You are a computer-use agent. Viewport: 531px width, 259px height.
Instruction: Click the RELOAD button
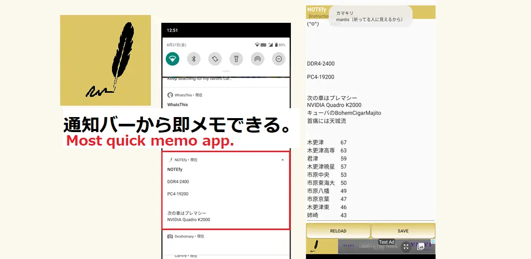pos(338,231)
